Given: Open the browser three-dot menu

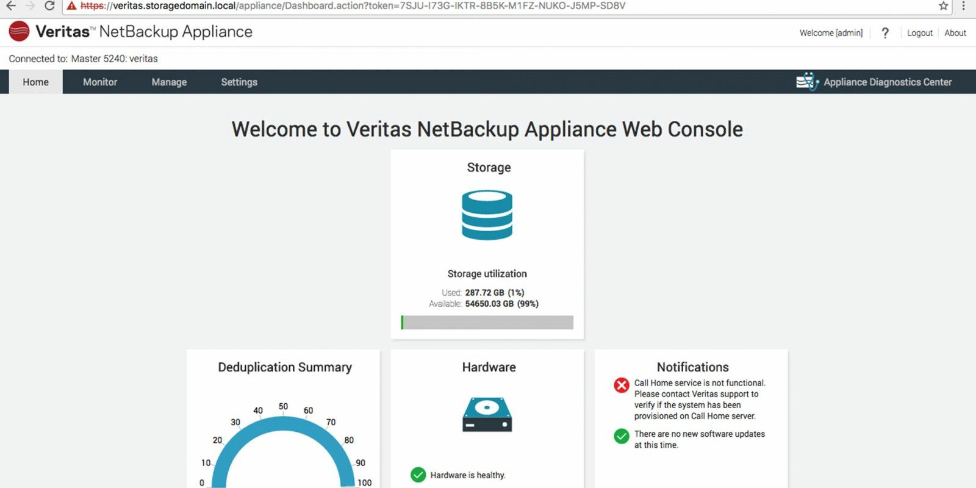Looking at the screenshot, I should [964, 6].
